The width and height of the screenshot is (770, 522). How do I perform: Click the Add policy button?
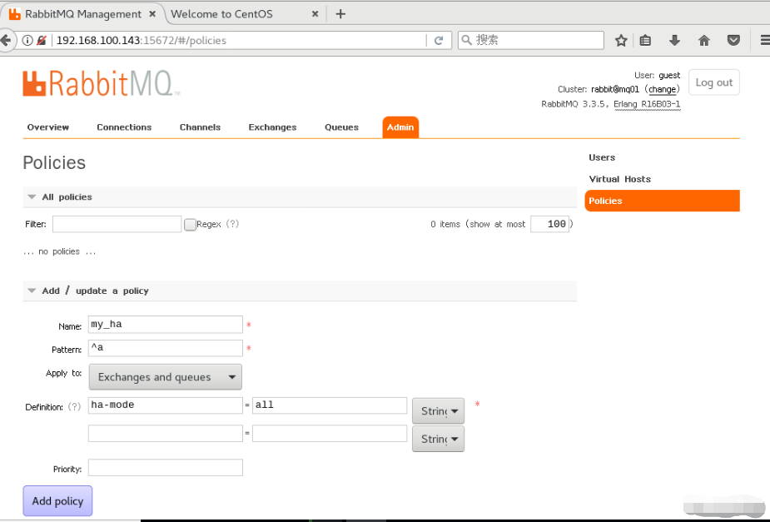[57, 501]
